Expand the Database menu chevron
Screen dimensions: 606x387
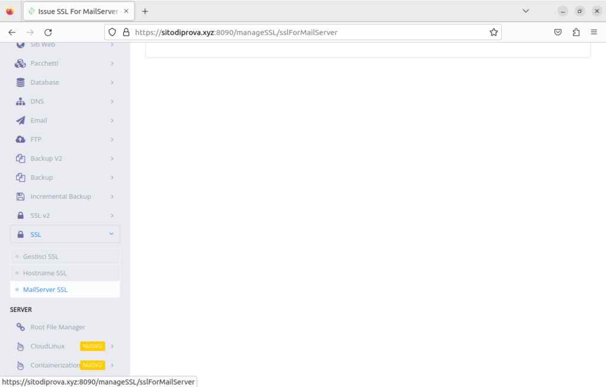click(x=112, y=82)
